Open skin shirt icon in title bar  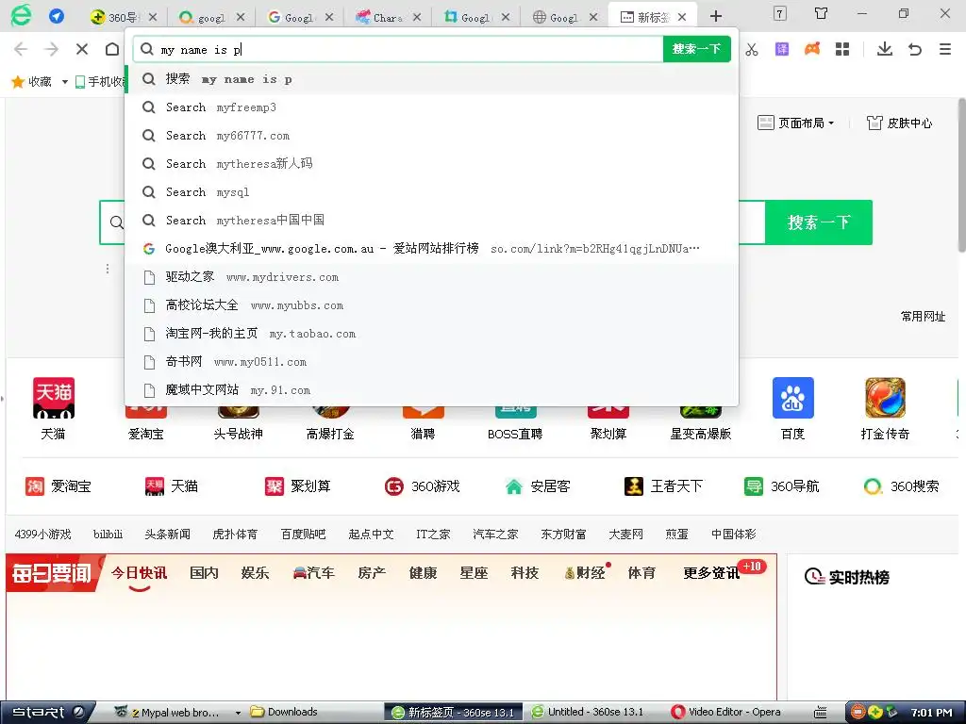tap(822, 13)
